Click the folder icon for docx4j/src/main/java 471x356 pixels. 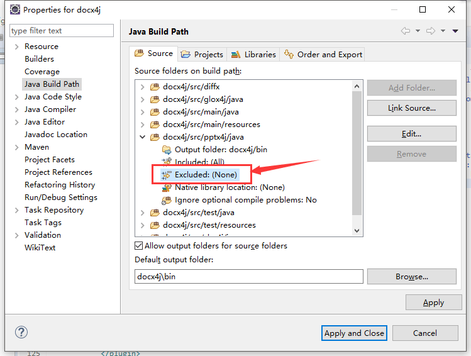pyautogui.click(x=155, y=112)
